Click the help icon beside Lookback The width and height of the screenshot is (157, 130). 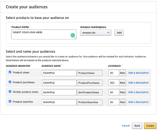[x=122, y=65]
